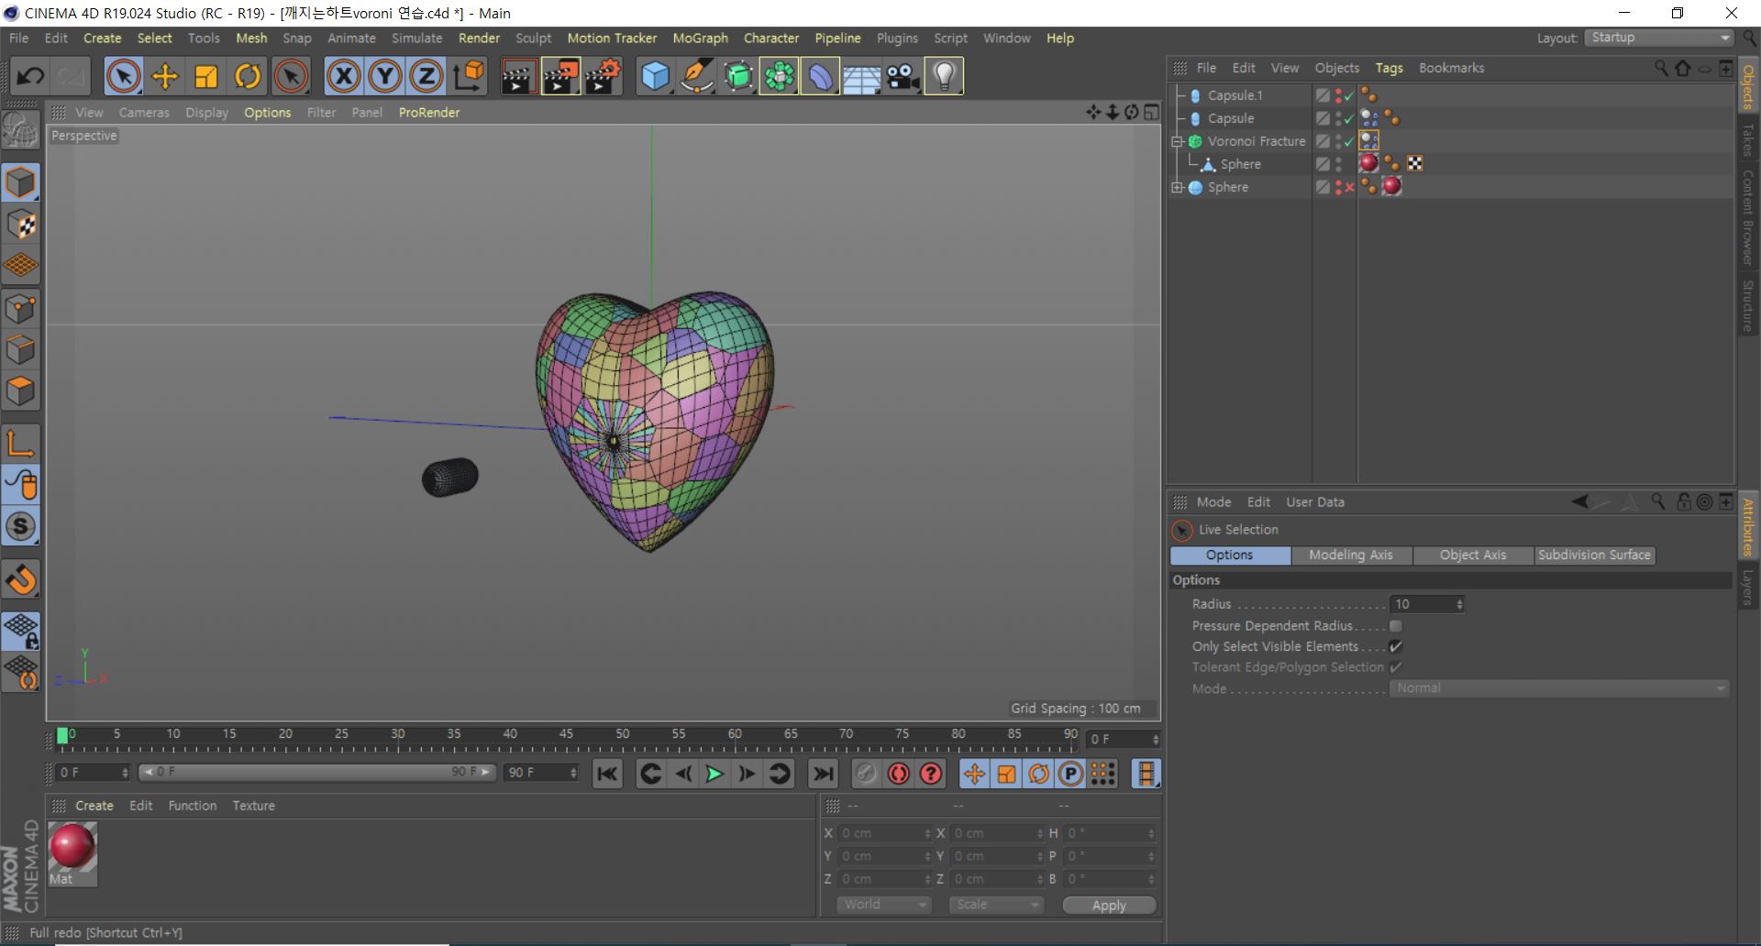This screenshot has width=1761, height=946.
Task: Select the Scale tool
Action: (205, 76)
